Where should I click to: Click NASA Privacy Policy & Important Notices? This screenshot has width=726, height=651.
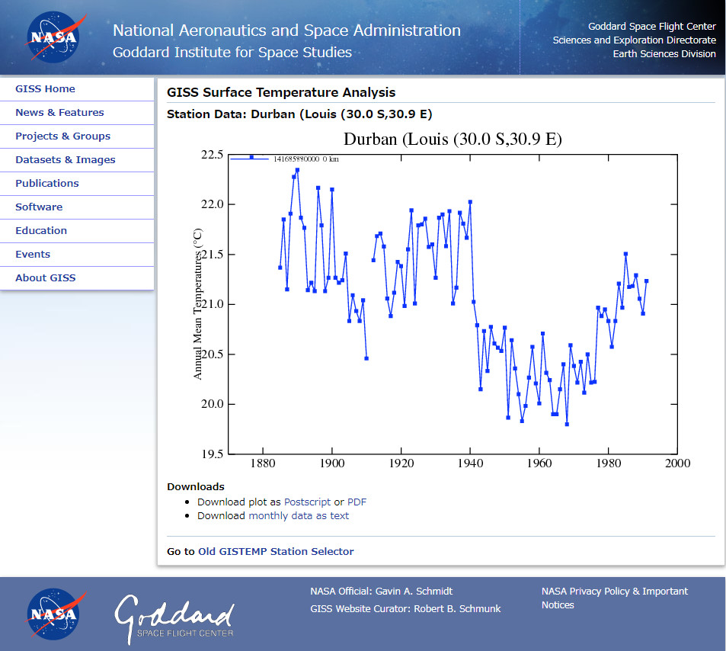coord(614,598)
